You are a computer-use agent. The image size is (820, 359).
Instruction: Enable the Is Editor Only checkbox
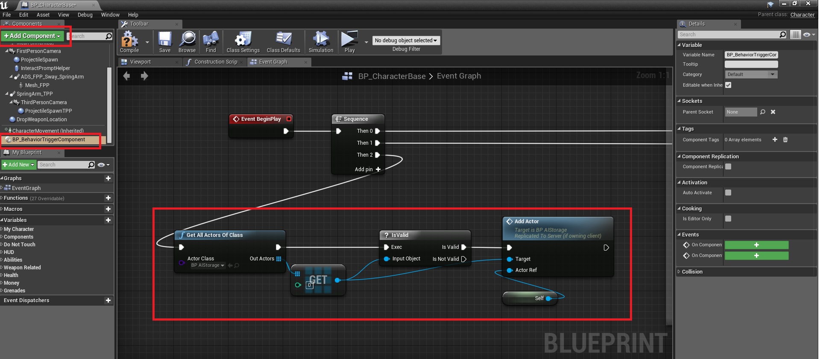(728, 219)
